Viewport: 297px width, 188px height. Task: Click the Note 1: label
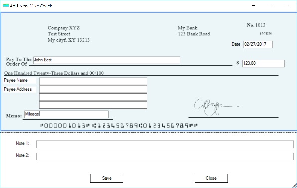(22, 143)
